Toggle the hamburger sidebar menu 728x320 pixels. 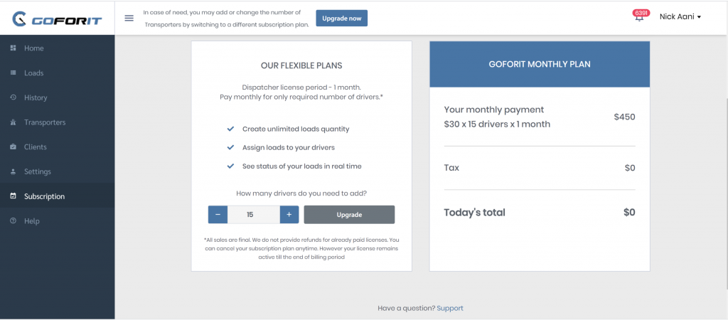click(129, 18)
